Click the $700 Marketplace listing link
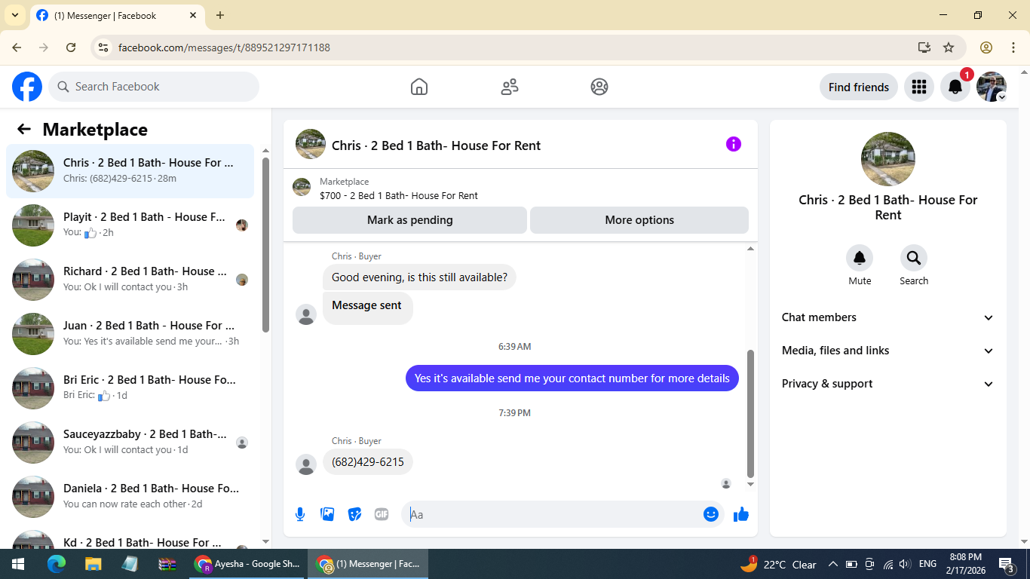This screenshot has width=1030, height=579. point(399,195)
